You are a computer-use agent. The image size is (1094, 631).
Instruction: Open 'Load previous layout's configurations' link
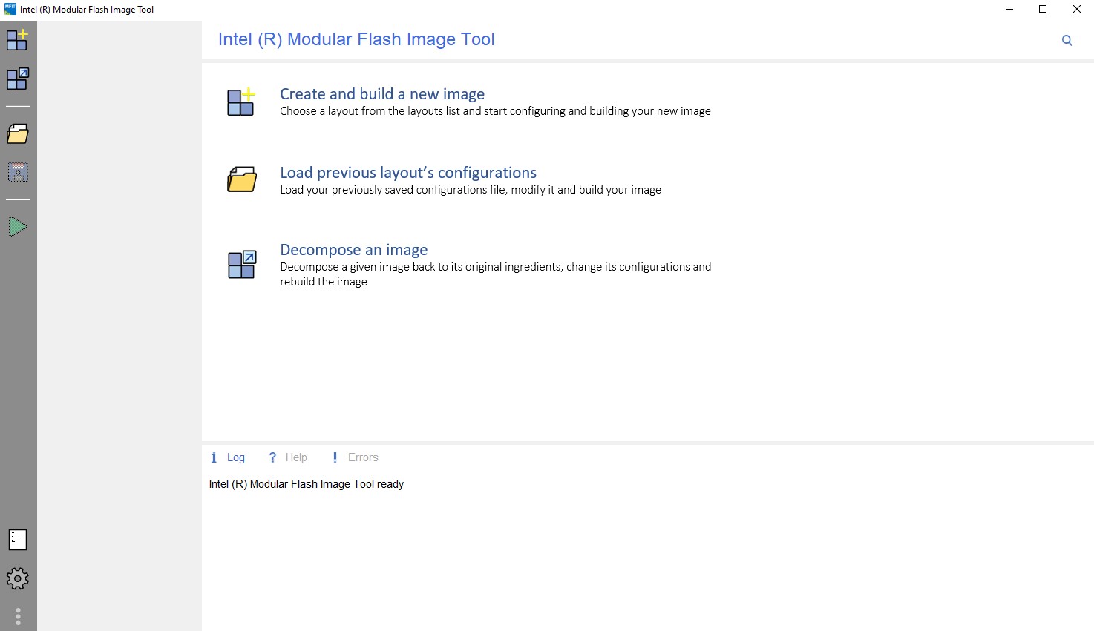[408, 173]
